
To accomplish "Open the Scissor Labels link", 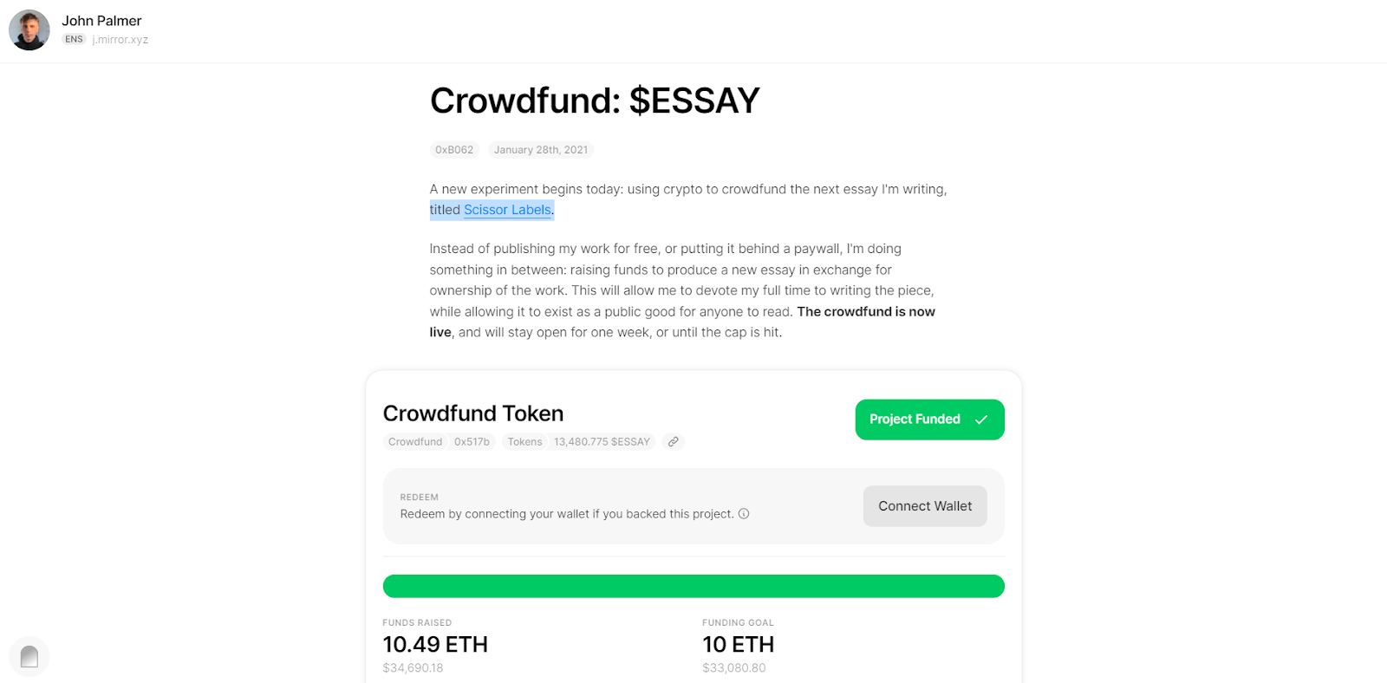I will (507, 210).
